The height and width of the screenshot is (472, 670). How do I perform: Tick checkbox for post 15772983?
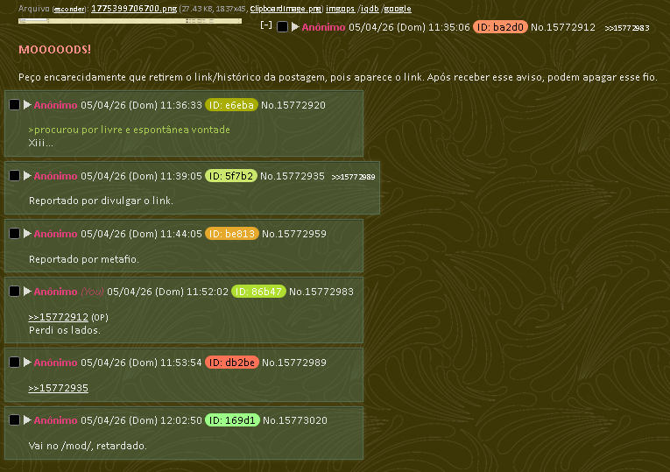[x=15, y=292]
